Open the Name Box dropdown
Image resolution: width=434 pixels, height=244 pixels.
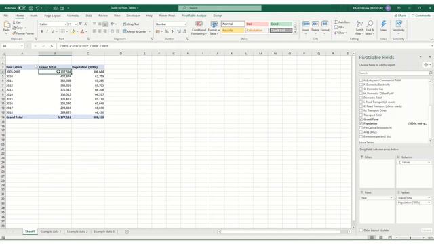point(22,46)
